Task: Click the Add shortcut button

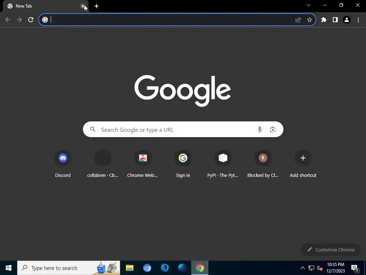Action: click(x=303, y=163)
